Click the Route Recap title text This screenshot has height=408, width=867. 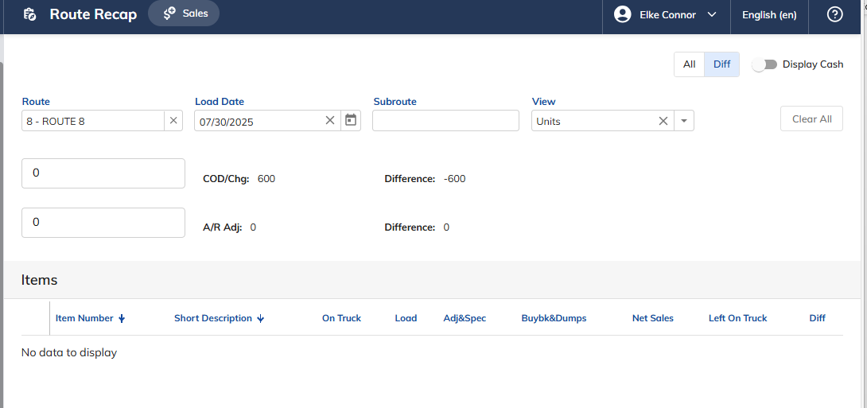click(x=93, y=14)
